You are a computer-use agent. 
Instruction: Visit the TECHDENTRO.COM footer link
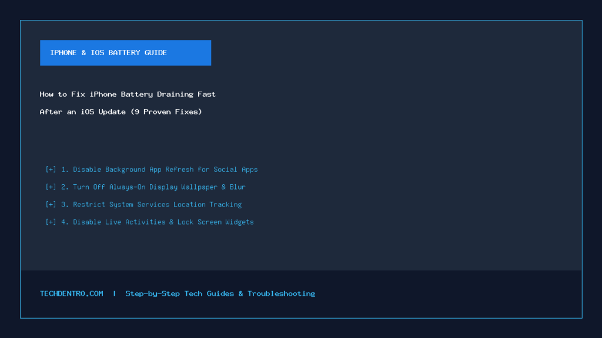tap(71, 293)
